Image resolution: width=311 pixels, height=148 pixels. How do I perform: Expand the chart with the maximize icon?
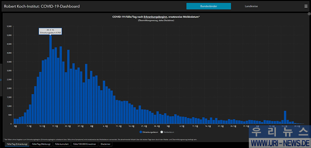[x=309, y=14]
